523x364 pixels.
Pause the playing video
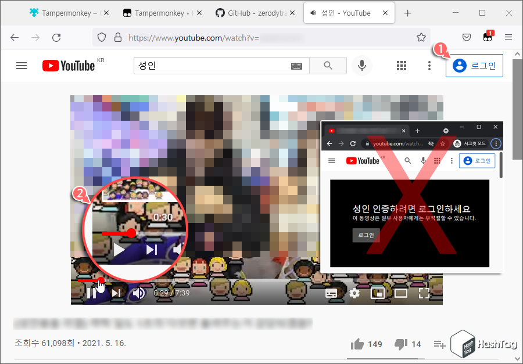[92, 293]
